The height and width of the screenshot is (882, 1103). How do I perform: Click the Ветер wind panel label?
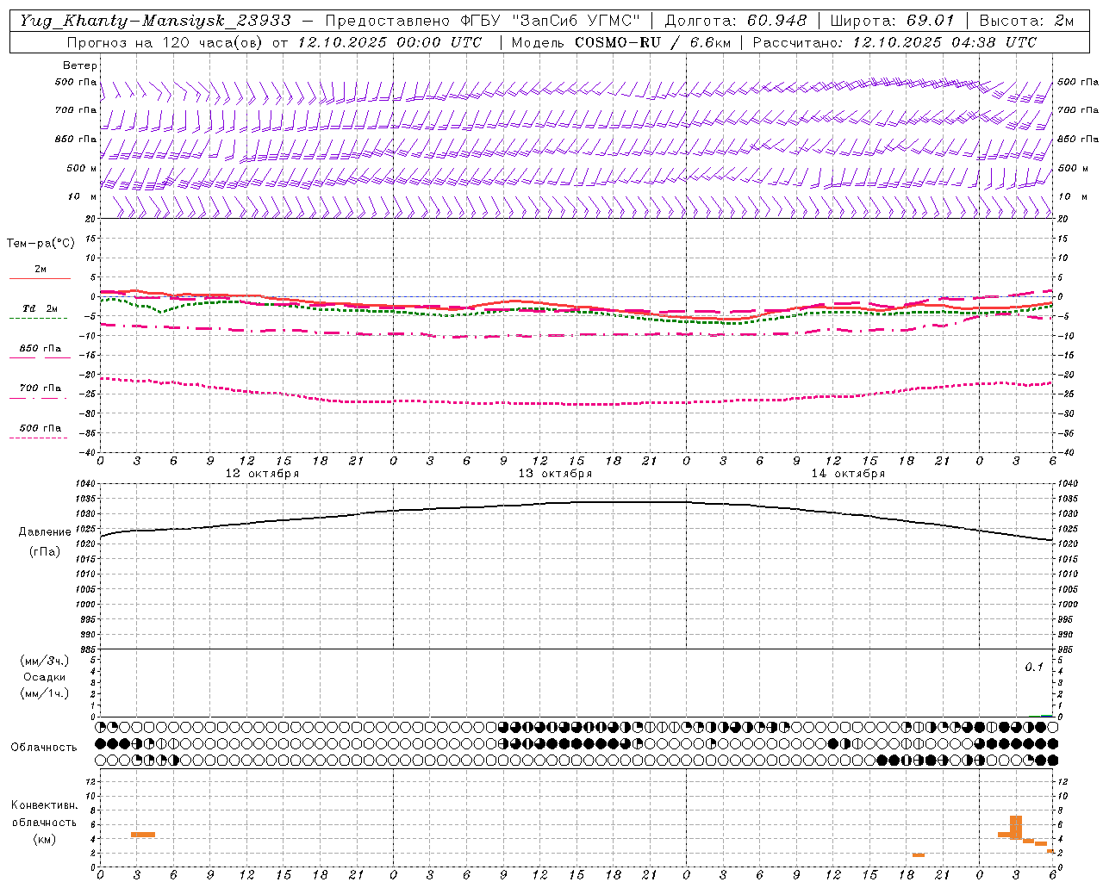pos(80,65)
